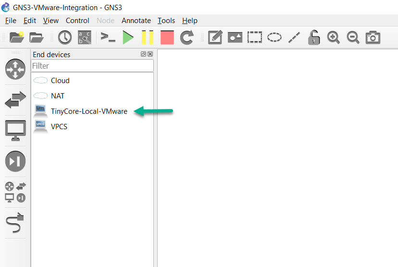Viewport: 398px width, 267px height.
Task: Reload all nodes icon
Action: pyautogui.click(x=187, y=37)
